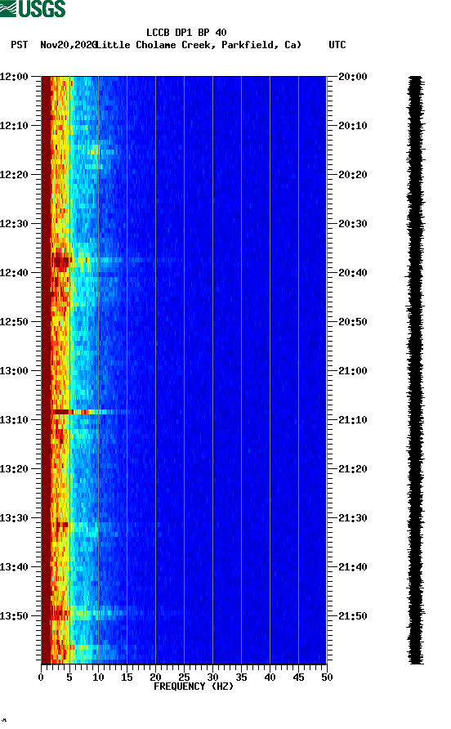Click the 20:10 UTC time label
The width and height of the screenshot is (451, 729).
pos(353,126)
